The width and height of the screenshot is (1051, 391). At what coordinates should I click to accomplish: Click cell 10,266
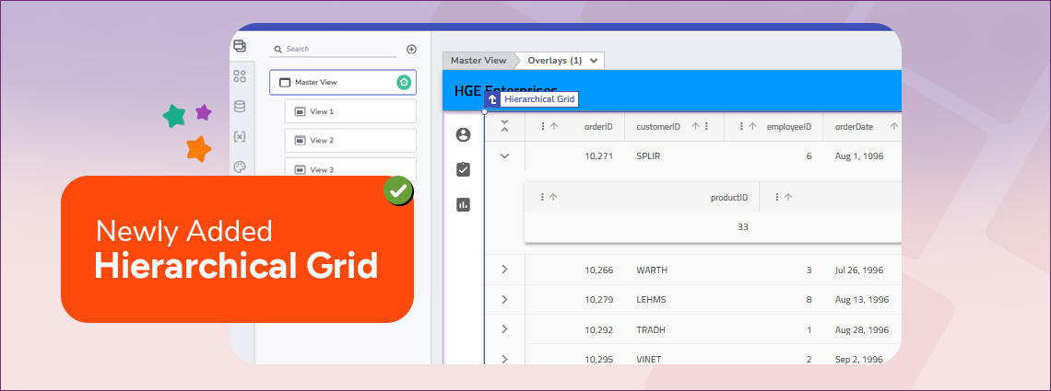598,270
